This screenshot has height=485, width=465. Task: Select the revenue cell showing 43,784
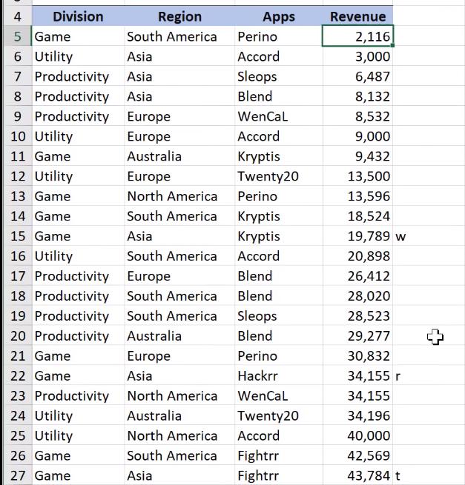pos(357,476)
